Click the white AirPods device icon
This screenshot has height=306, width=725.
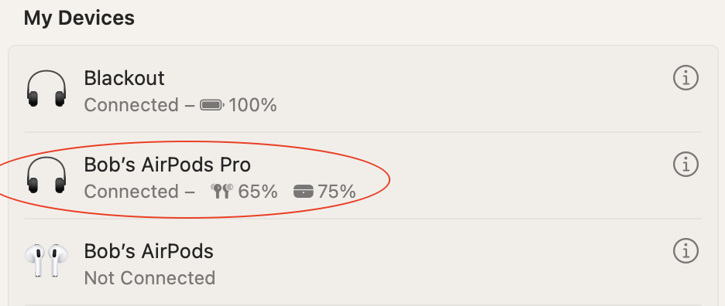(x=46, y=260)
